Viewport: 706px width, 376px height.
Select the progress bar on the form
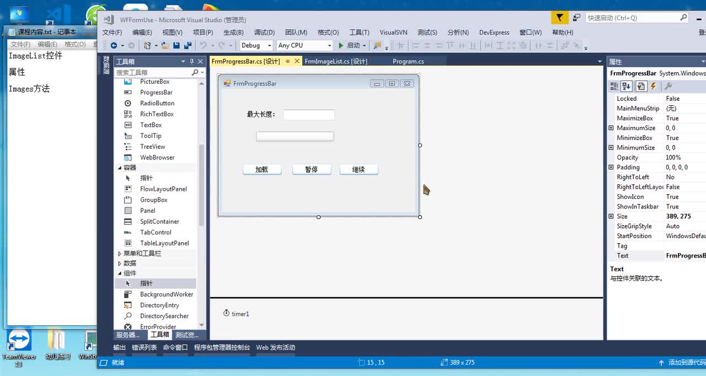(x=295, y=136)
